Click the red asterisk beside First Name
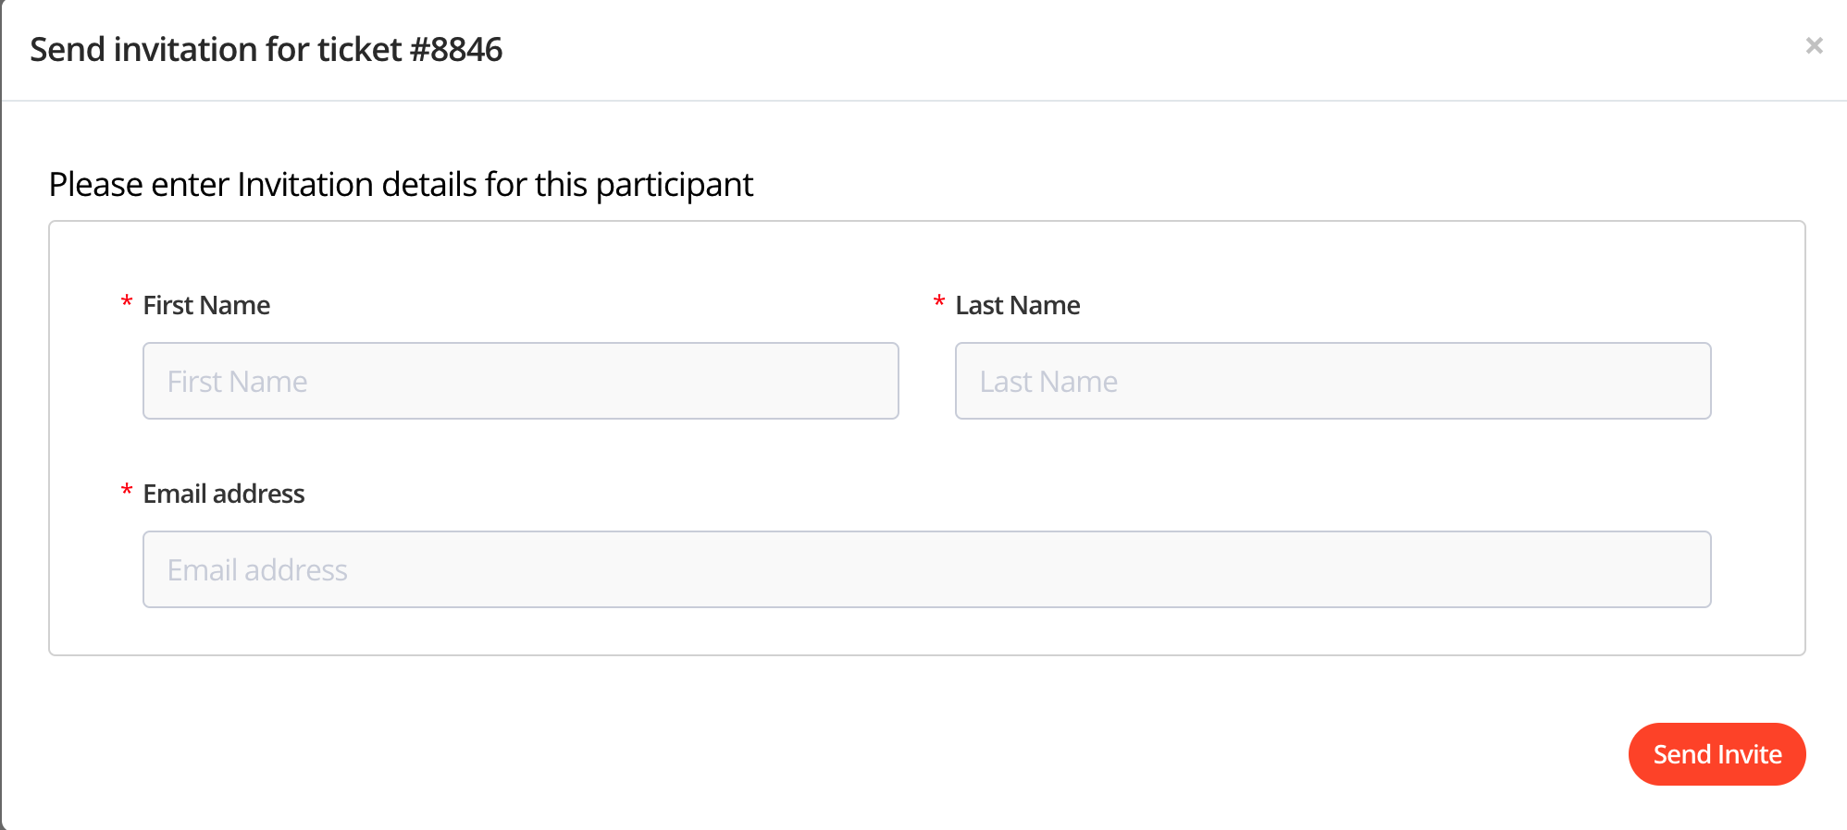 click(127, 303)
